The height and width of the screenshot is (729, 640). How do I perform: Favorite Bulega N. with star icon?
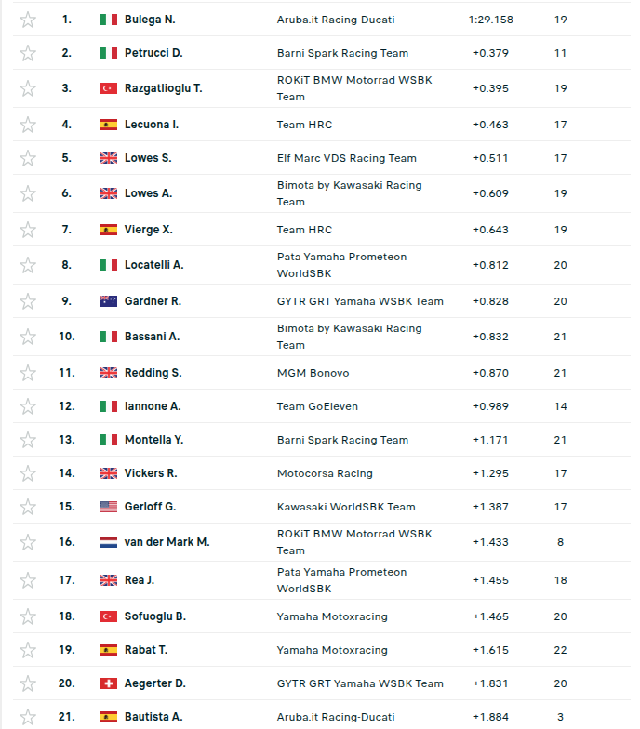tap(28, 20)
